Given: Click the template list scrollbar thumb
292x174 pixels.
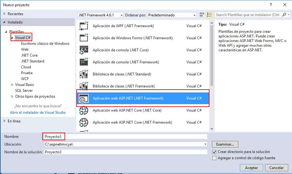Looking at the screenshot, I should click(212, 56).
